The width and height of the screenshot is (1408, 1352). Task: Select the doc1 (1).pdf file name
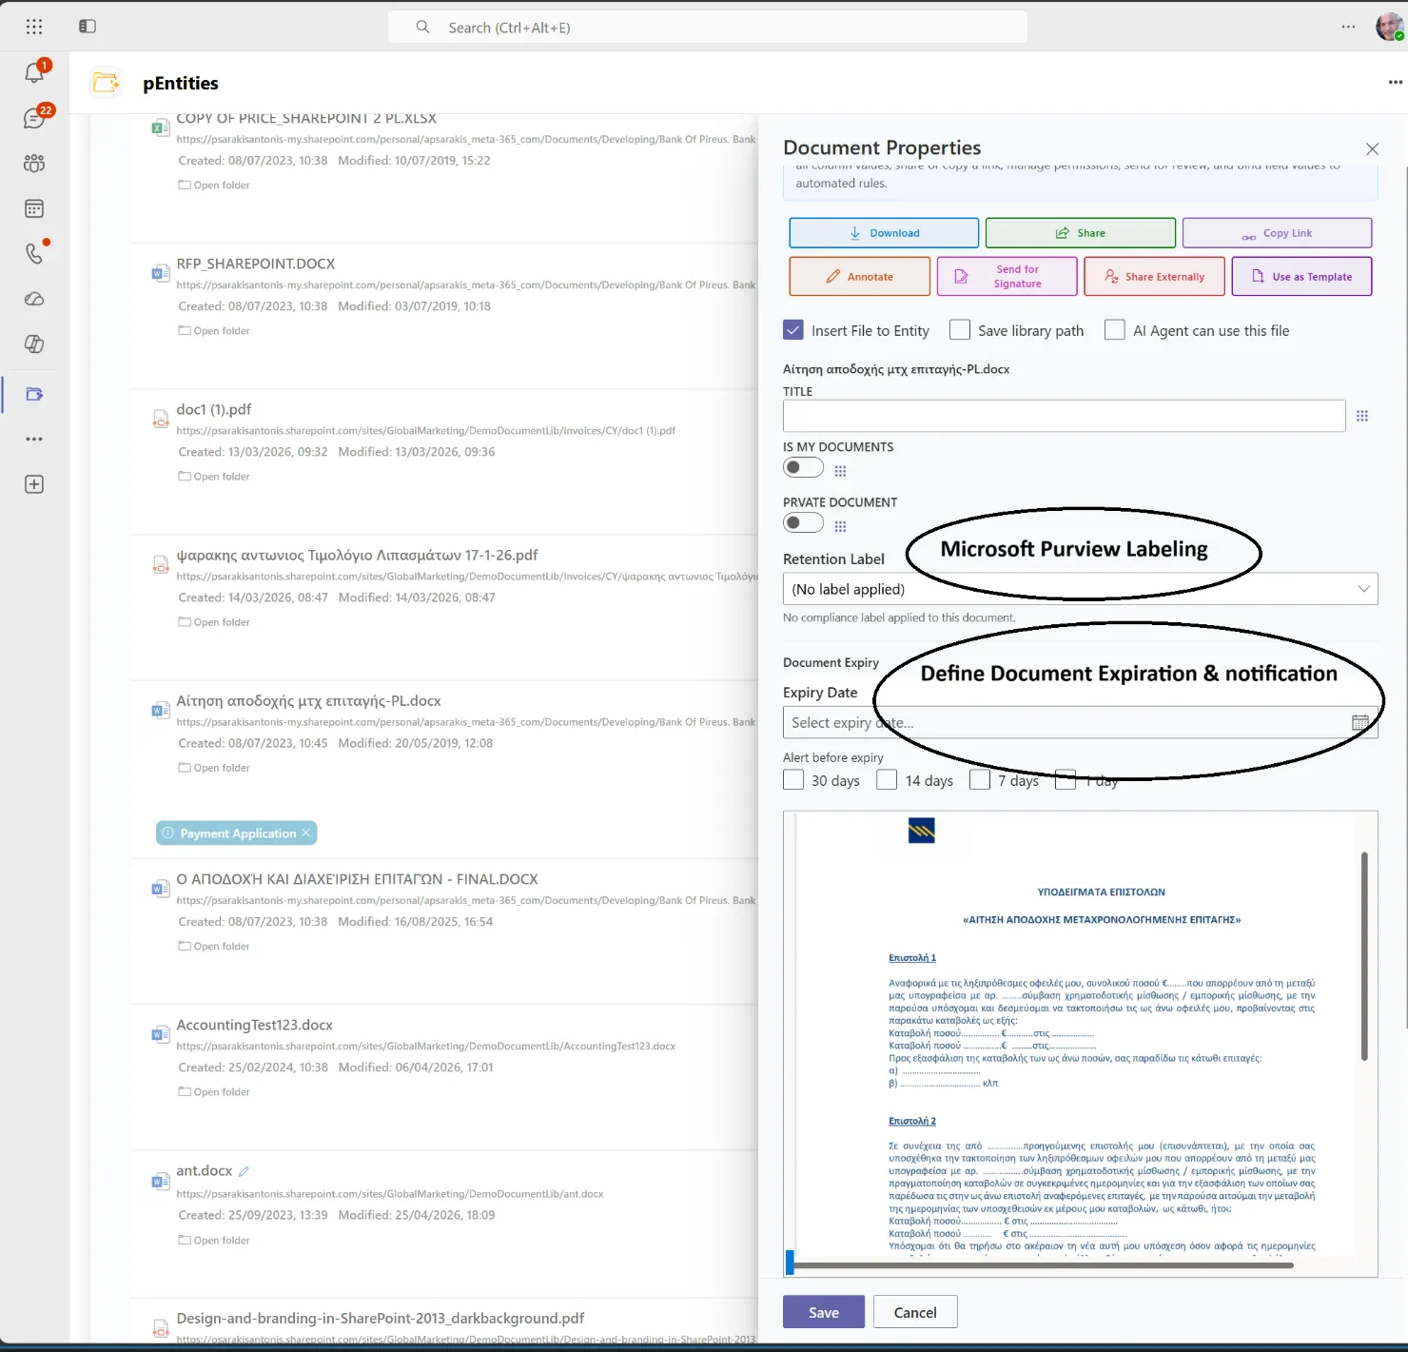point(214,409)
